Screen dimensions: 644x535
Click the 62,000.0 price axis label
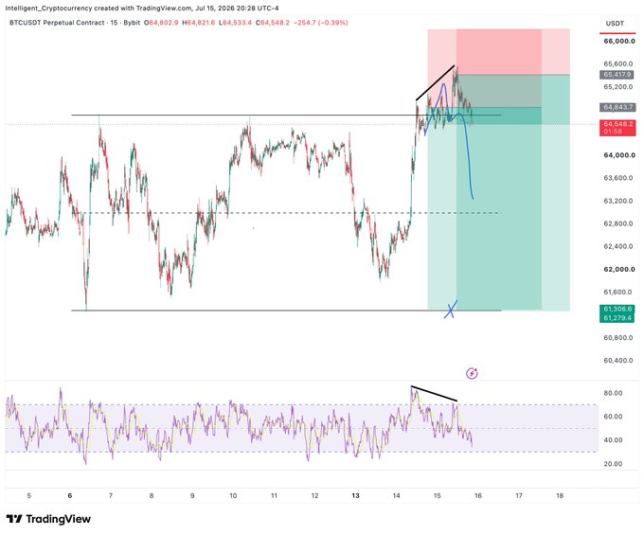tap(619, 269)
